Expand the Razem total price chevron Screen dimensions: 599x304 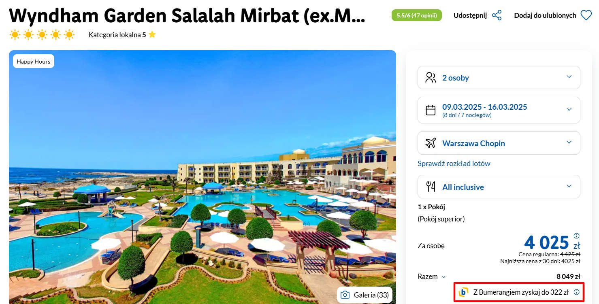443,277
